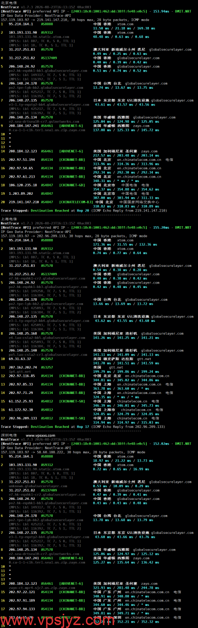Select IP address 1.203.89.202
This screenshot has height=628, width=198.
coord(22,193)
